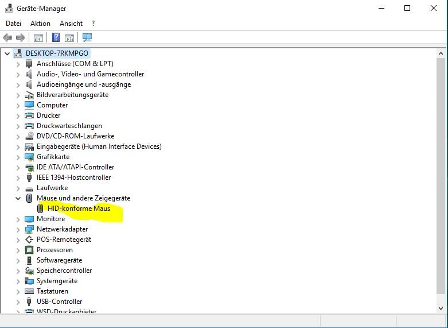Click the Tastaturen keyboard icon
The image size is (448, 328).
pos(29,291)
